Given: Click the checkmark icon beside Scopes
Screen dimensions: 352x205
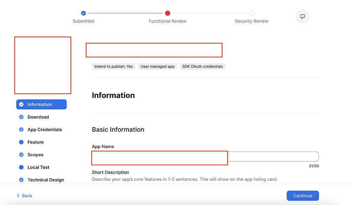Looking at the screenshot, I should 22,155.
